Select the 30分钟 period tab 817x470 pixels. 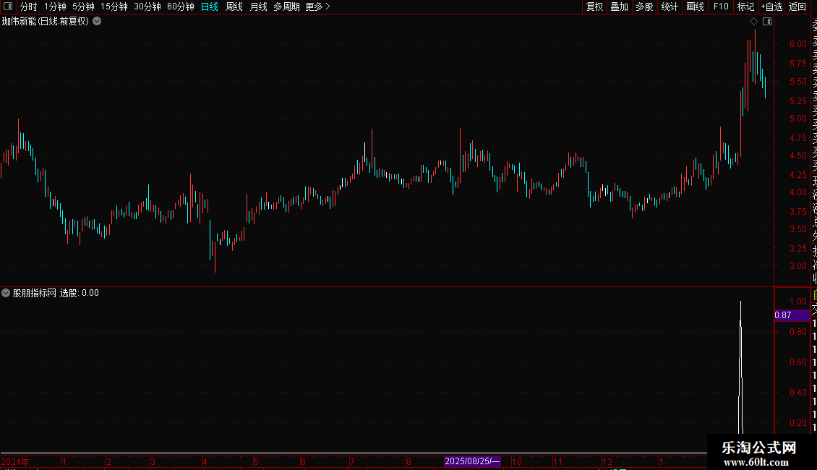point(147,7)
